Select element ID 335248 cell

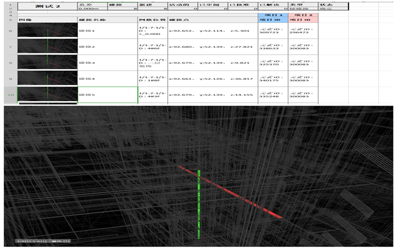(x=273, y=95)
